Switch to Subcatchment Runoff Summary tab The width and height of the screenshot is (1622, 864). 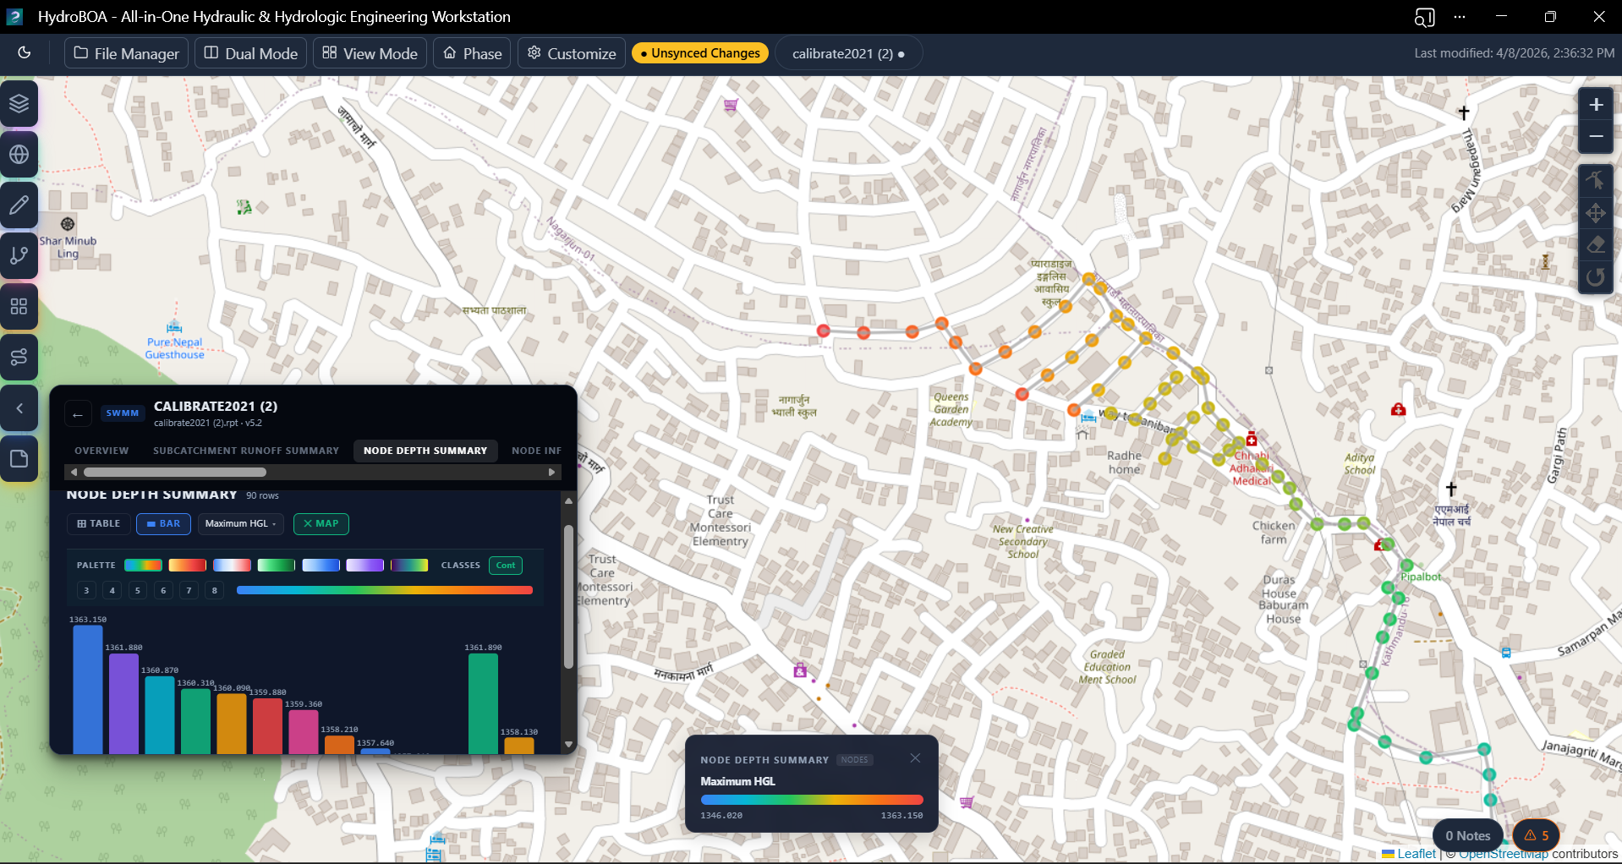245,451
